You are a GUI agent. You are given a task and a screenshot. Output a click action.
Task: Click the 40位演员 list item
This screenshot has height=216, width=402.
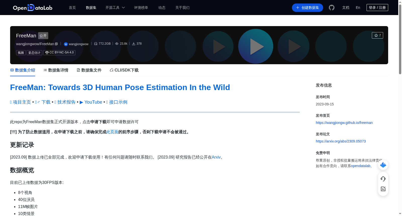pos(26,200)
